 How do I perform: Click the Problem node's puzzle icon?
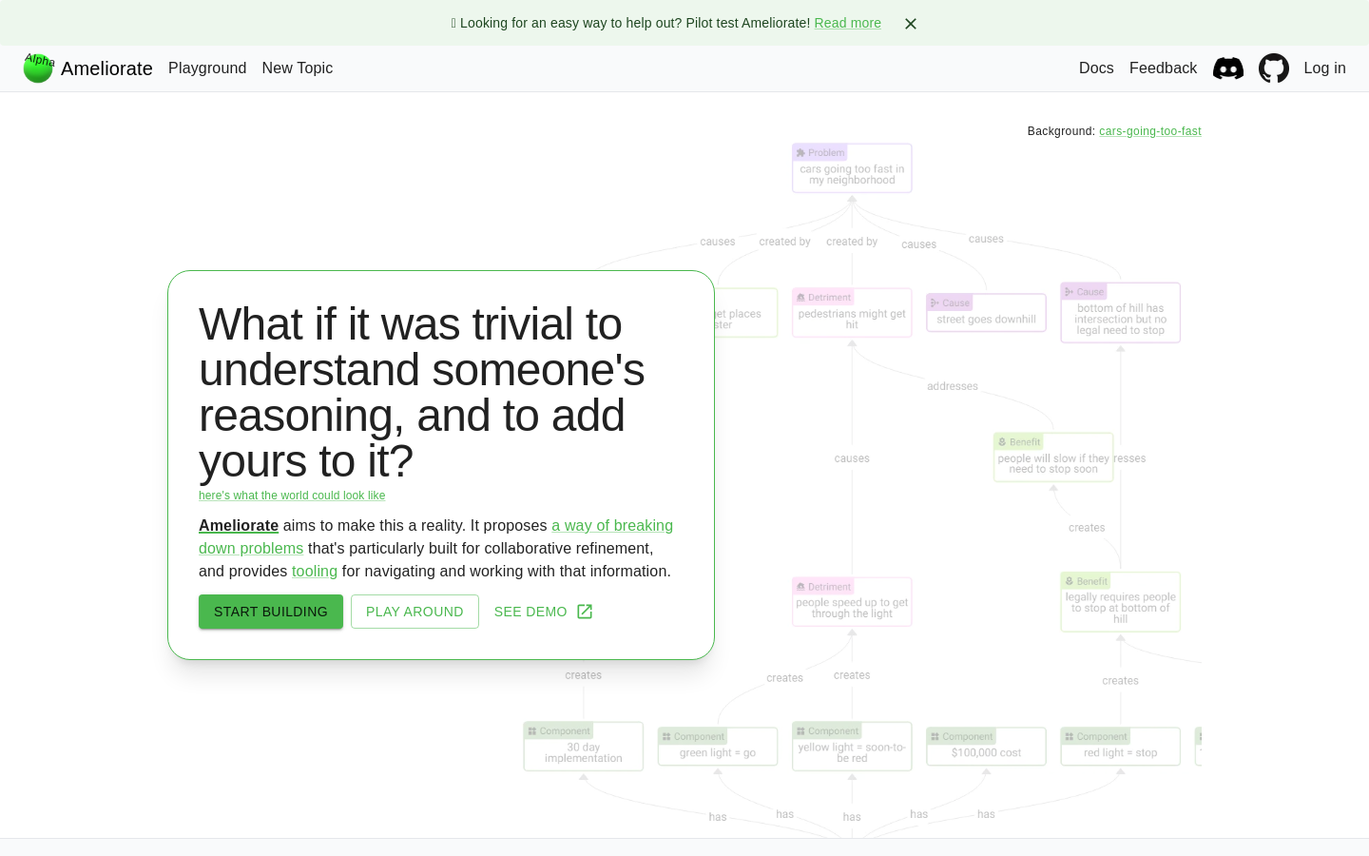coord(800,153)
